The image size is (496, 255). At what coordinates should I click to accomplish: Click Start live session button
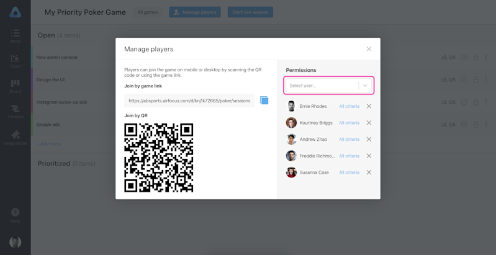250,12
